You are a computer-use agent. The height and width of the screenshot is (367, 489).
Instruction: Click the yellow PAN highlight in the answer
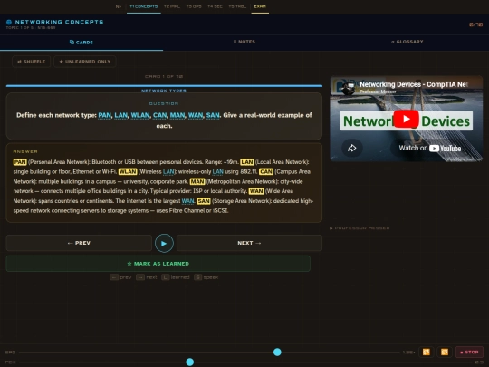click(20, 162)
